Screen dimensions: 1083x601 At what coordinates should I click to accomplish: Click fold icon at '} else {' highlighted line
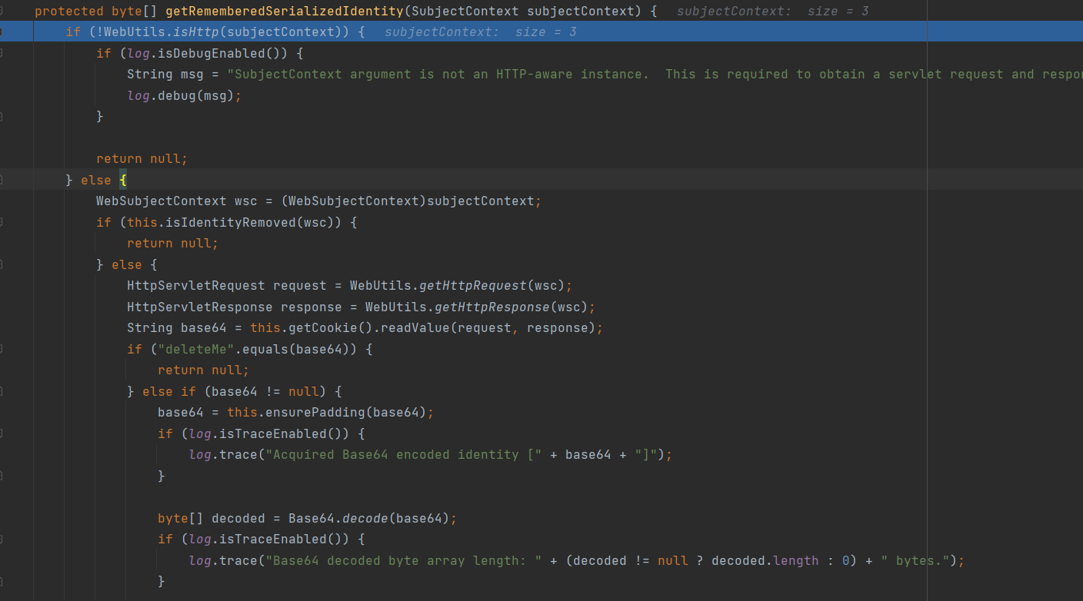click(2, 180)
